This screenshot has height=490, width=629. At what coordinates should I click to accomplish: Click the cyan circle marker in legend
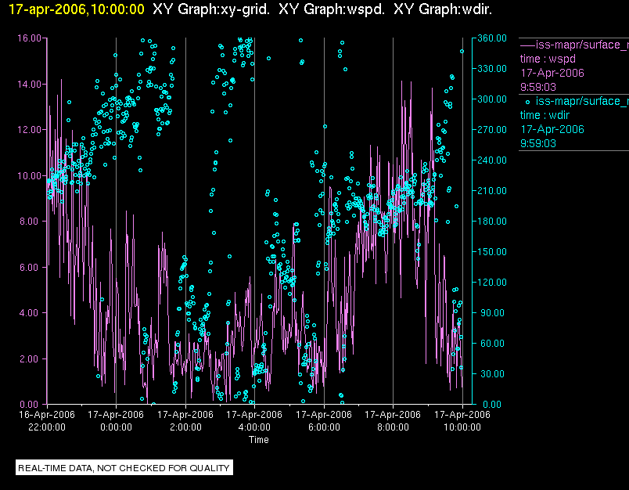pyautogui.click(x=527, y=102)
